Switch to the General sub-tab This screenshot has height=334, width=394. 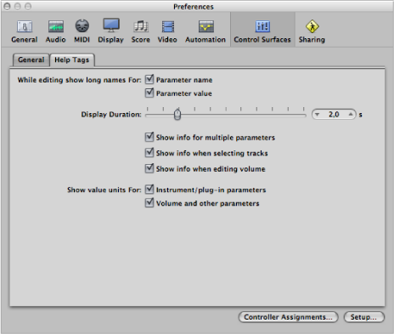tap(31, 59)
